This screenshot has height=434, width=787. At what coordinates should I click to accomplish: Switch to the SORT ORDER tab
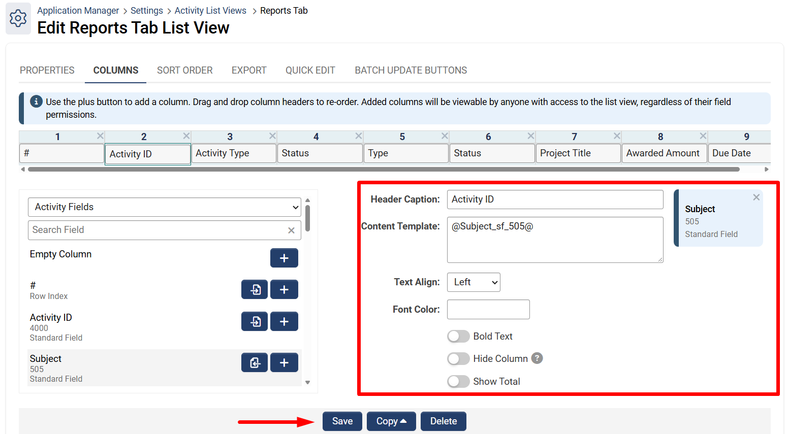click(185, 71)
